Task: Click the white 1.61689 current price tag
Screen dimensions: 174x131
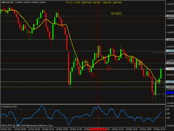Action: (x=170, y=69)
